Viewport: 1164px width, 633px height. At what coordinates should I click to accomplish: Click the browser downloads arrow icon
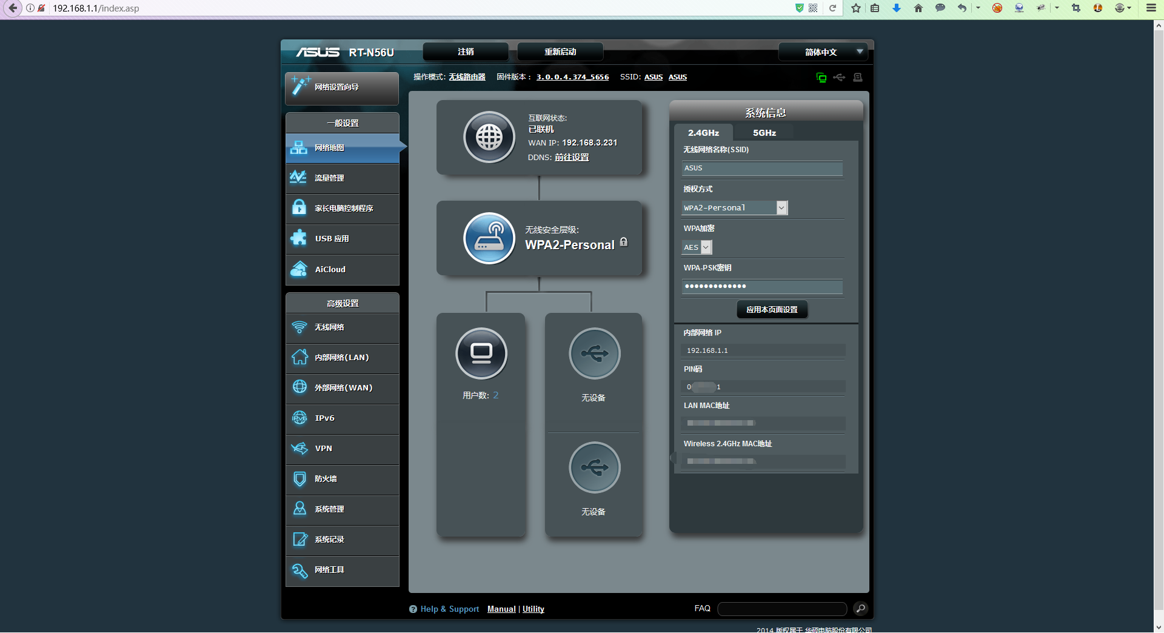[x=897, y=8]
